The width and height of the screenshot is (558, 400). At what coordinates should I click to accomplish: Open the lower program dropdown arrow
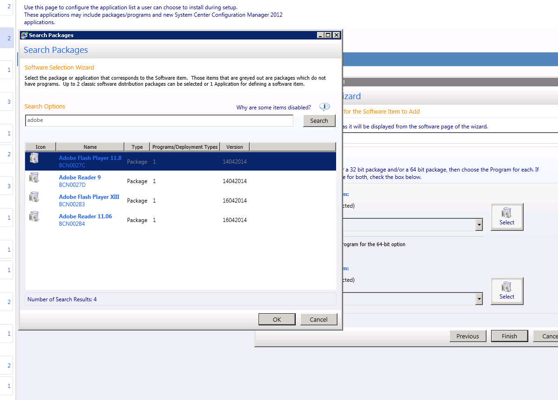[x=479, y=299]
